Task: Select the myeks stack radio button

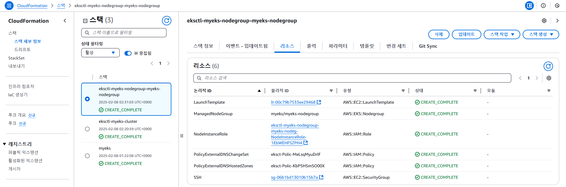Action: (87, 156)
